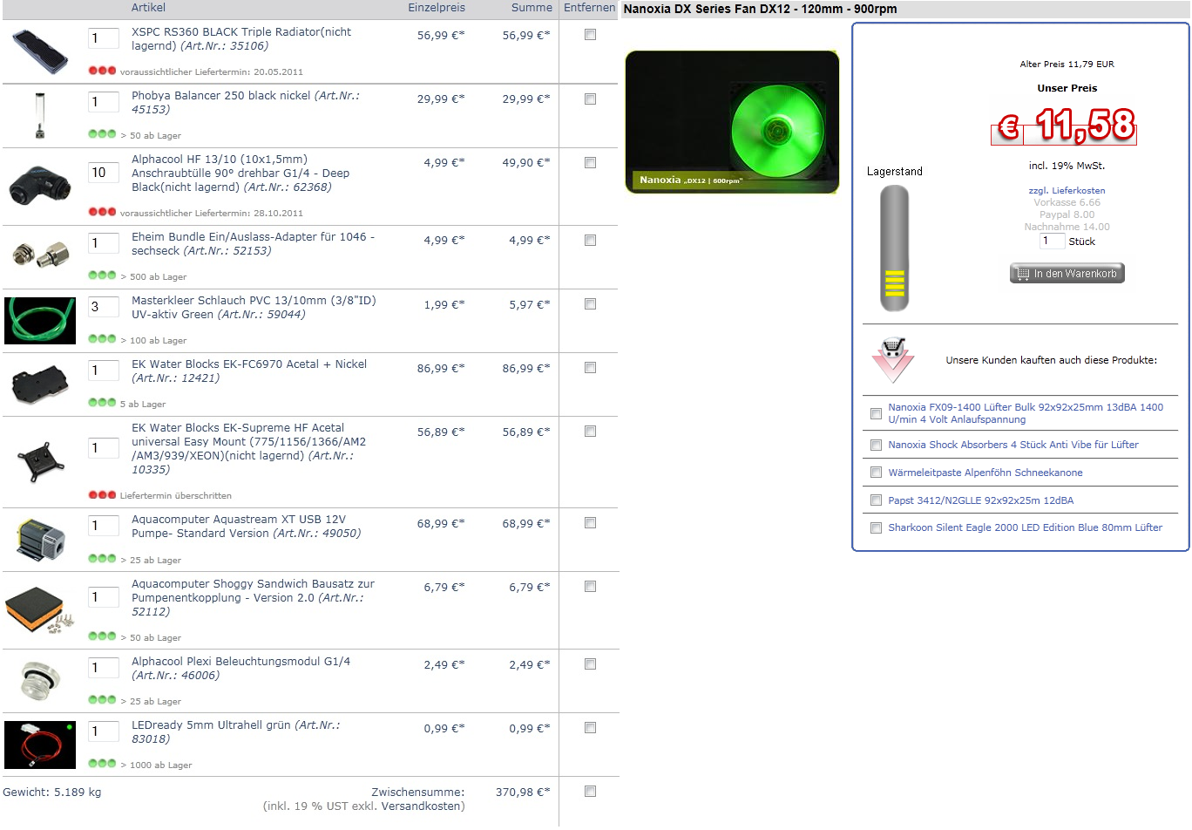The height and width of the screenshot is (830, 1192).
Task: Tick the remove checkbox for XSPC RS360 radiator
Action: [590, 35]
